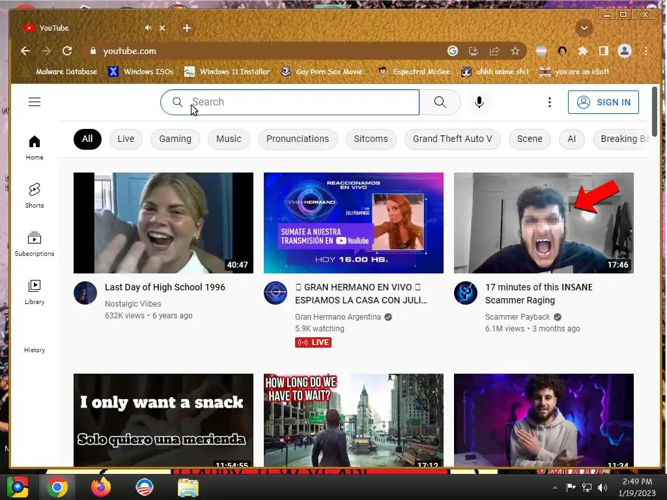Open the Gran Hermano Argentina channel name
Image resolution: width=667 pixels, height=500 pixels.
pos(338,317)
